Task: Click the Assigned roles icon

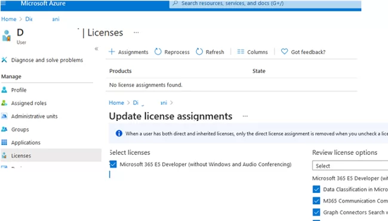Action: [x=4, y=103]
